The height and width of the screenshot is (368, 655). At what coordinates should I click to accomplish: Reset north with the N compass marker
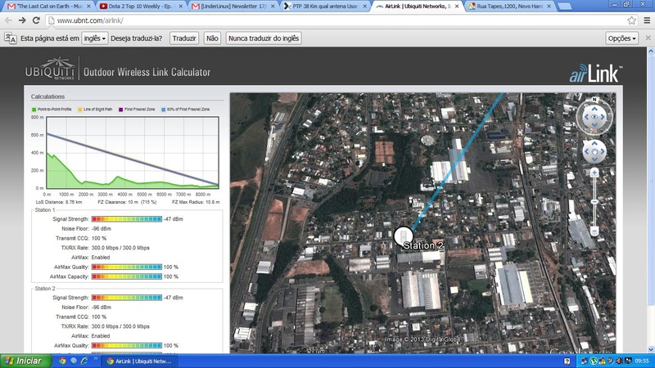(x=594, y=100)
